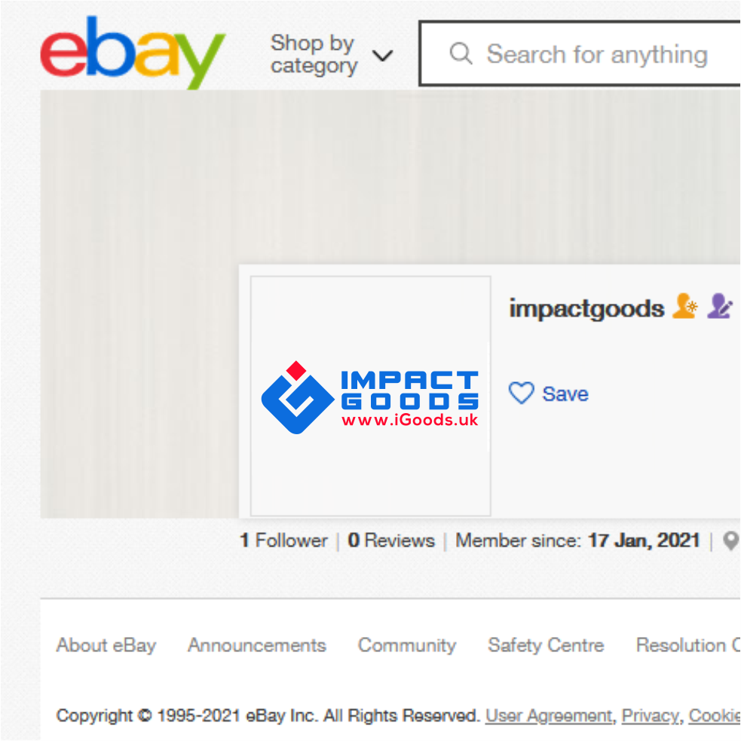741x741 pixels.
Task: Open the Safety Centre link
Action: tap(546, 645)
